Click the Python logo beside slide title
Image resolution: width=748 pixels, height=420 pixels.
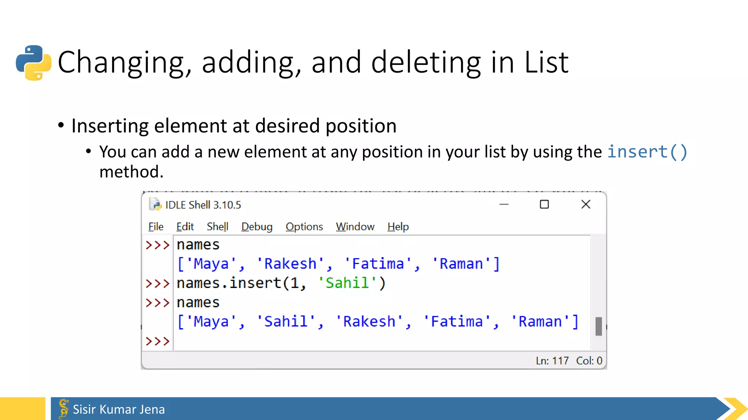coord(34,63)
